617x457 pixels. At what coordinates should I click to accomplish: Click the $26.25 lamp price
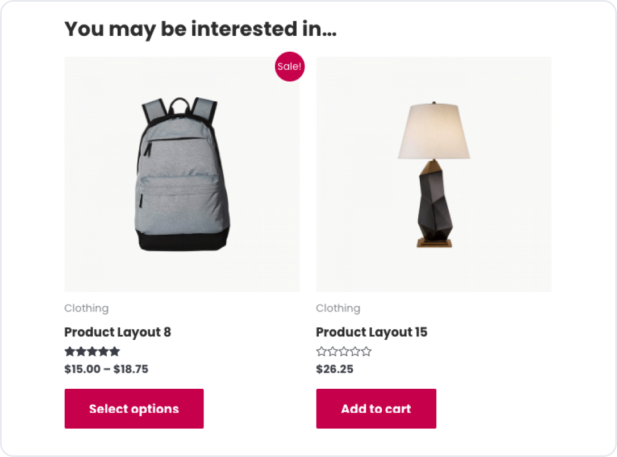[335, 369]
